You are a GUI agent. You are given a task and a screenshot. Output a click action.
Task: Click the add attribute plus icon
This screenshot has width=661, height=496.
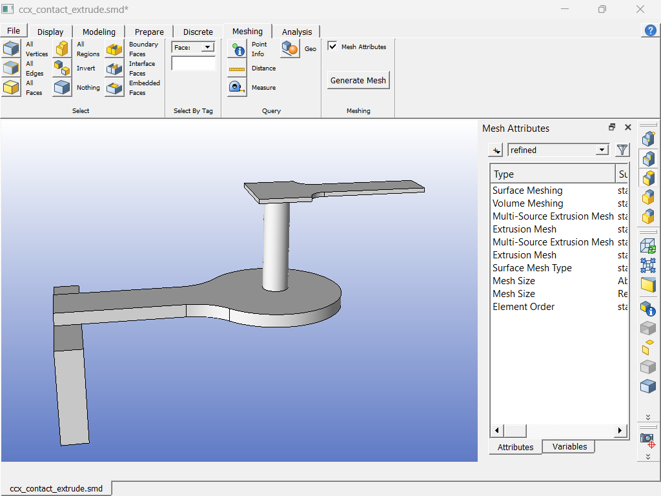pos(496,150)
